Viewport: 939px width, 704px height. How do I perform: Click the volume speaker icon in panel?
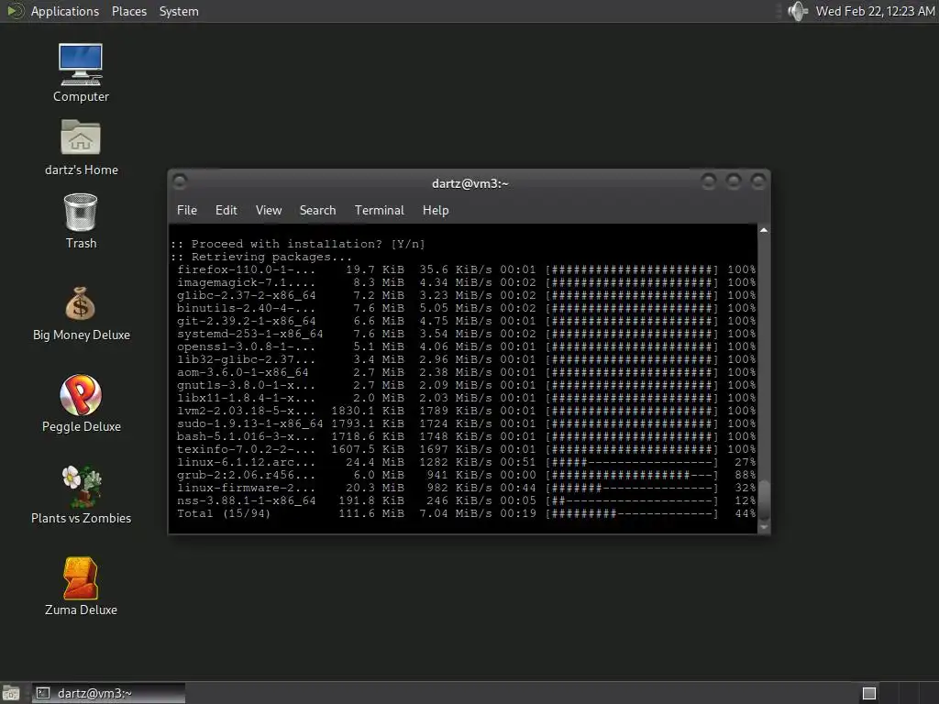point(798,11)
